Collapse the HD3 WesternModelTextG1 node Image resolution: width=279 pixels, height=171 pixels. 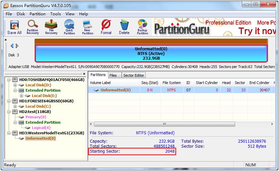tap(9, 133)
